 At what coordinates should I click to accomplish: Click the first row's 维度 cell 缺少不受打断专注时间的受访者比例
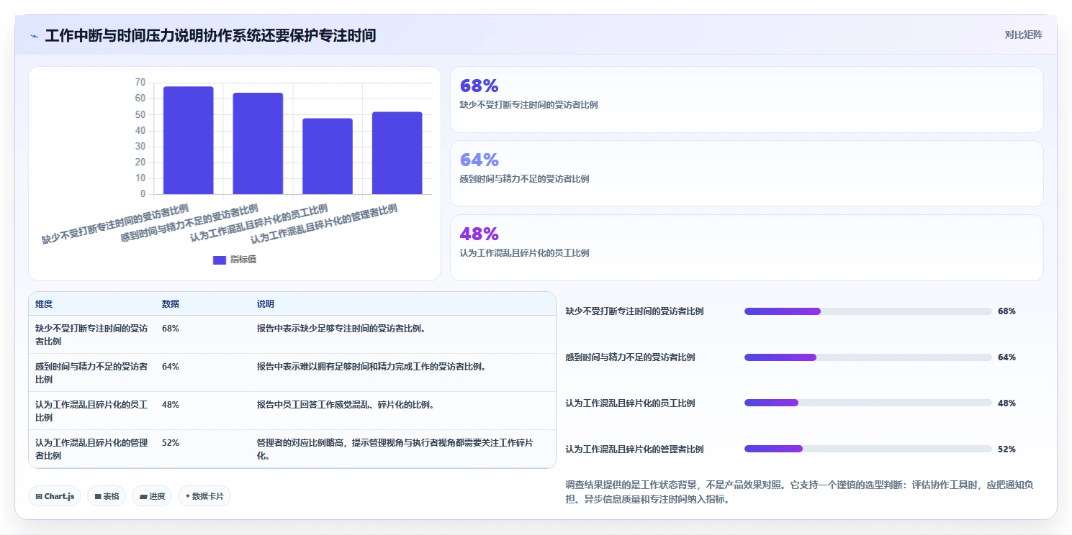tap(91, 335)
